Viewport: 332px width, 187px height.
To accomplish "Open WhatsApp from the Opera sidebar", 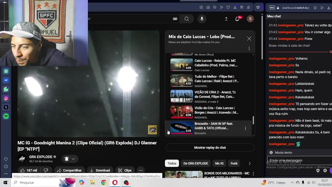I will [6, 89].
